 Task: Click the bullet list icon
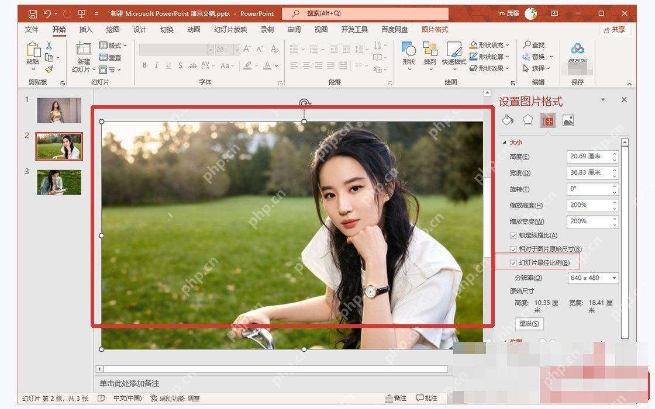coord(294,49)
